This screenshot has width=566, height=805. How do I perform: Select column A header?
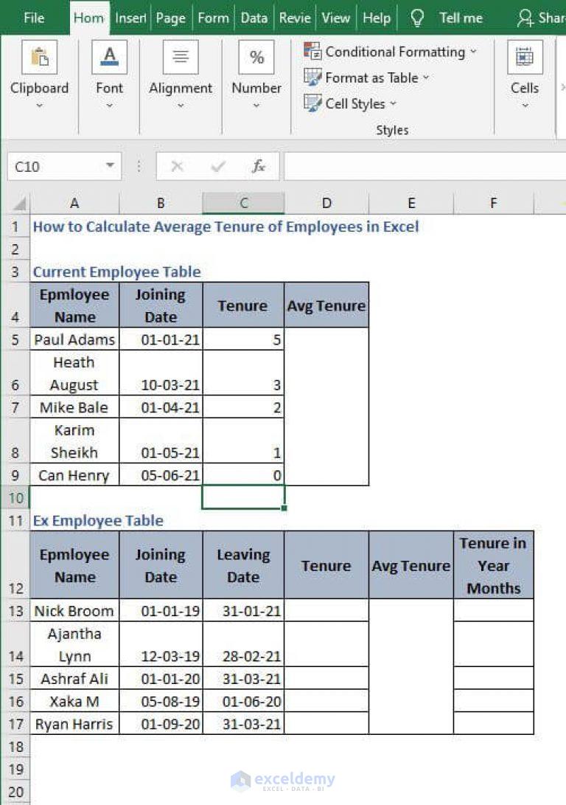pos(74,204)
